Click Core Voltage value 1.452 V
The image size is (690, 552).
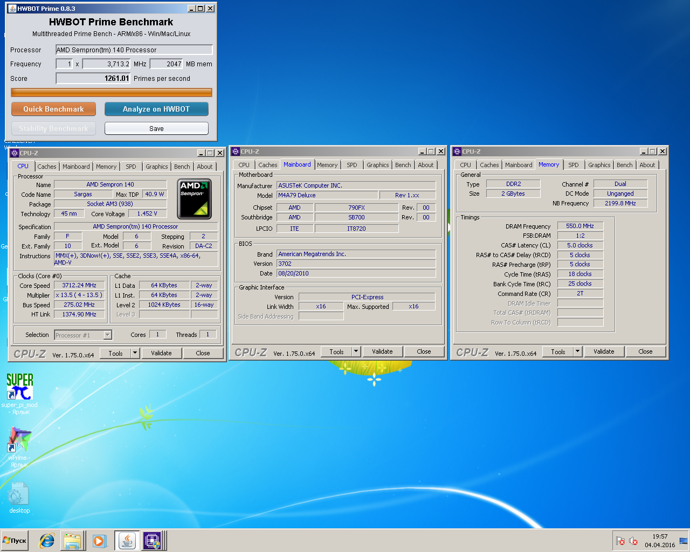(147, 213)
